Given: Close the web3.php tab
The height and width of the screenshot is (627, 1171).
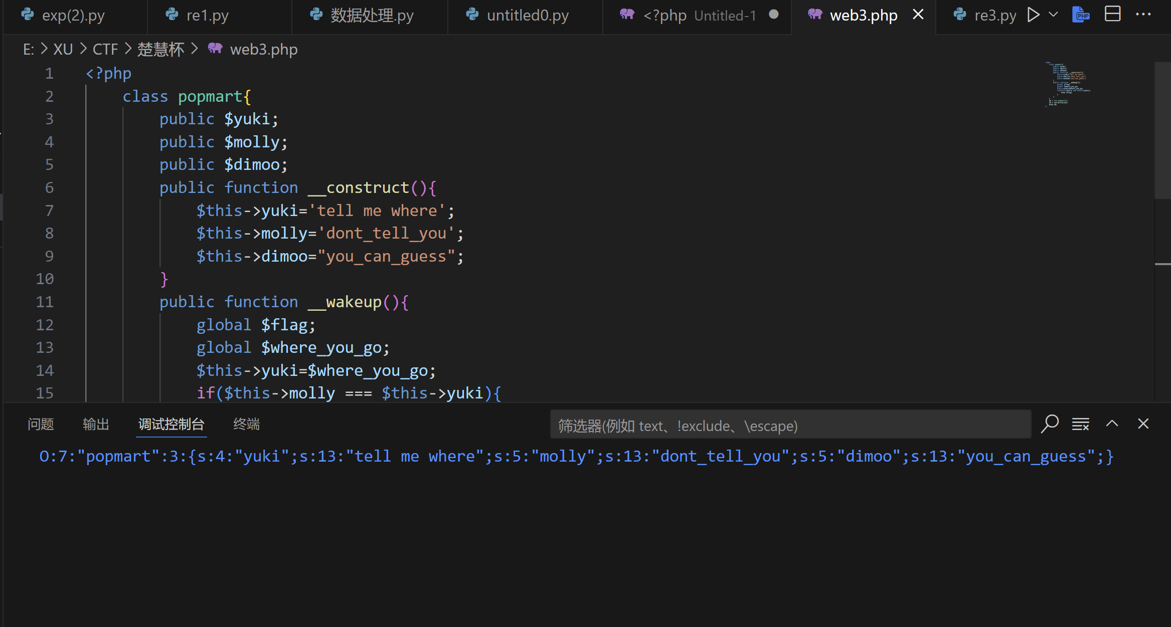Looking at the screenshot, I should (x=918, y=15).
